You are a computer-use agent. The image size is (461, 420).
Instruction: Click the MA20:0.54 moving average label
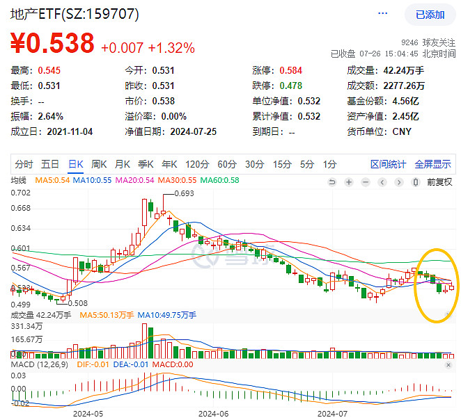[x=134, y=180]
